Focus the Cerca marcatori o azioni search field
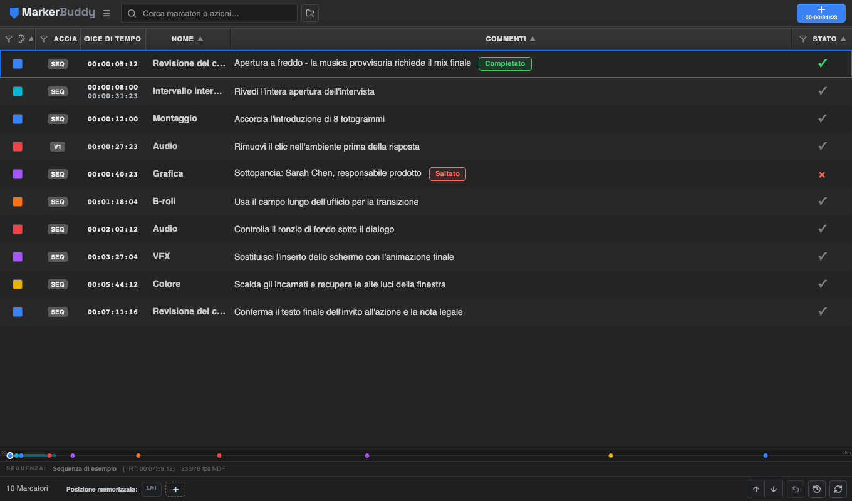This screenshot has height=501, width=852. (209, 13)
